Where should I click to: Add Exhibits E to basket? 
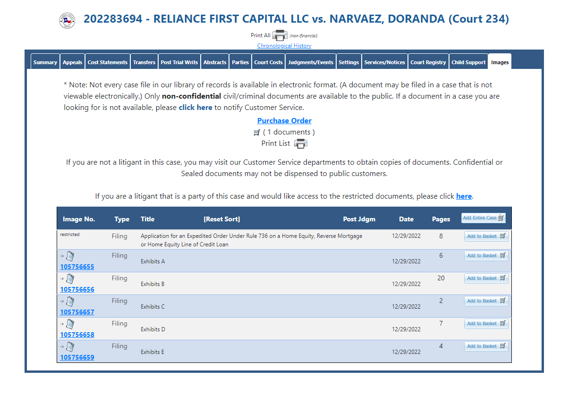pyautogui.click(x=486, y=346)
